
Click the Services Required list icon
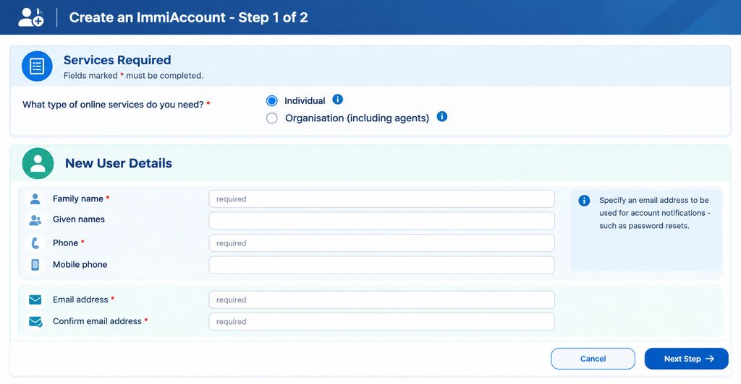[37, 66]
